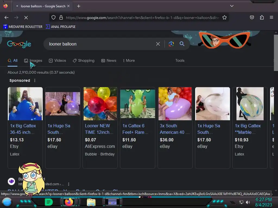
Task: Click the About 2,910,000 results text
Action: (x=41, y=72)
